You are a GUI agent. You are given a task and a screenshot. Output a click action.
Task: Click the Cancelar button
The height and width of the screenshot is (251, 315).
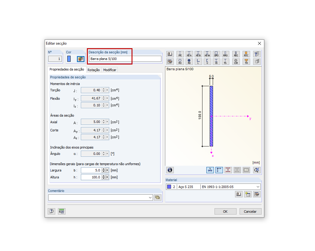pyautogui.click(x=250, y=212)
